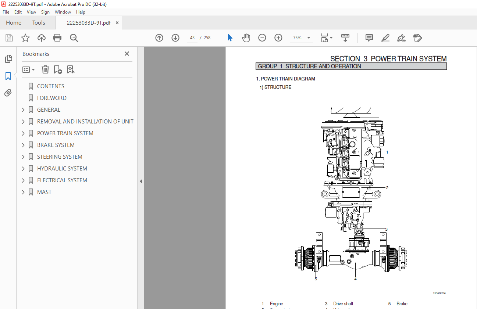Expand the POWER TRAIN SYSTEM bookmark
Screen dimensions: 477x309
(x=23, y=133)
